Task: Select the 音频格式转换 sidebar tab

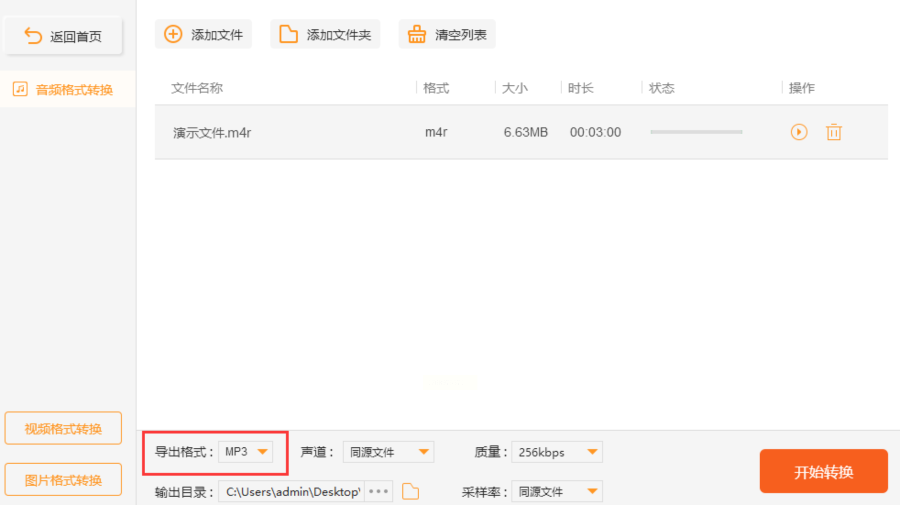Action: tap(74, 89)
